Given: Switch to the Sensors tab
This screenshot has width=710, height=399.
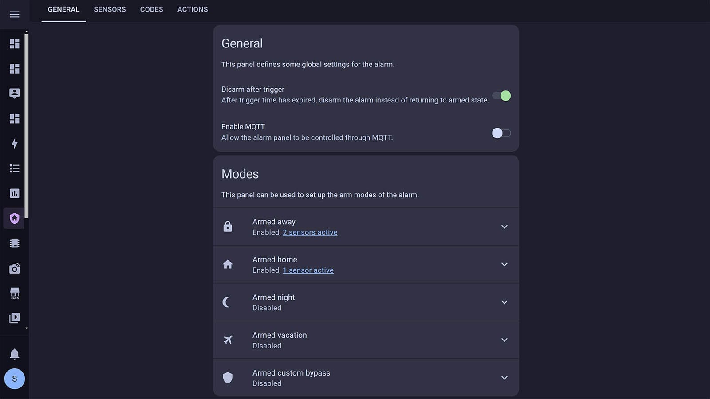Looking at the screenshot, I should (x=110, y=9).
